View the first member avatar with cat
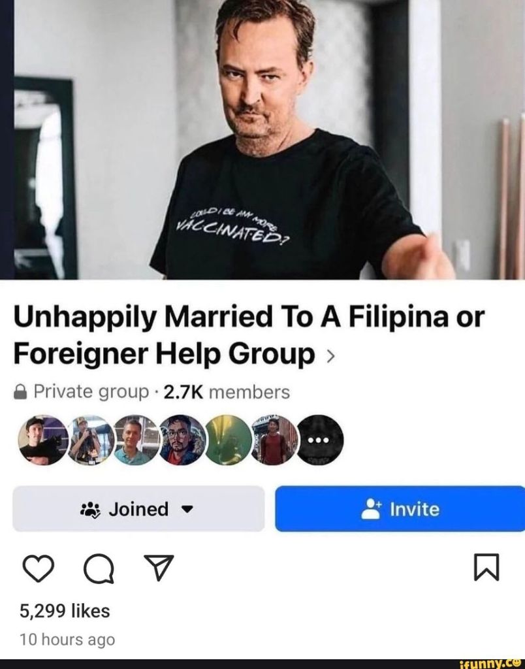Image resolution: width=525 pixels, height=669 pixels. pyautogui.click(x=43, y=440)
